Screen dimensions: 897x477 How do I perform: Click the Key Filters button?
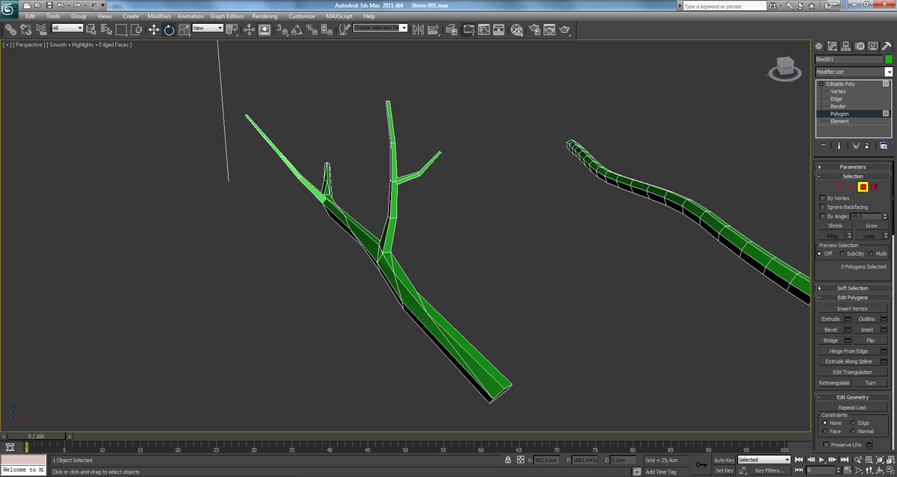[x=768, y=470]
